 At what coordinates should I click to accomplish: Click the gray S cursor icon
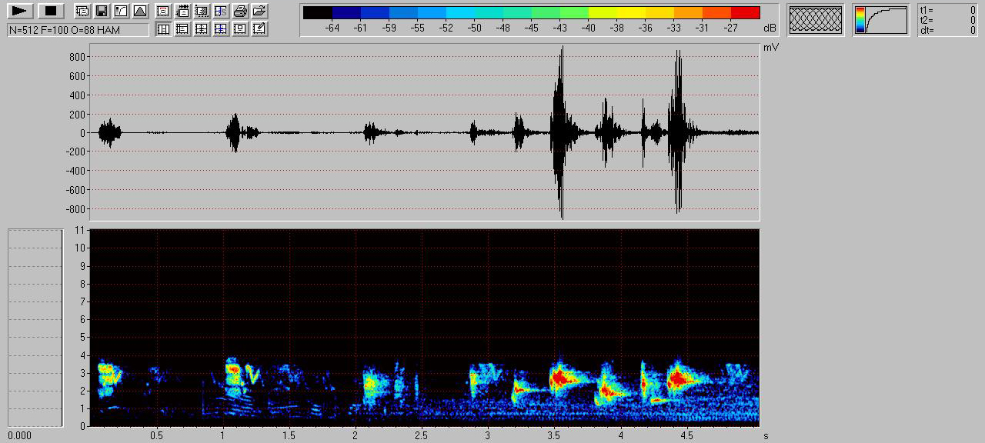(221, 12)
